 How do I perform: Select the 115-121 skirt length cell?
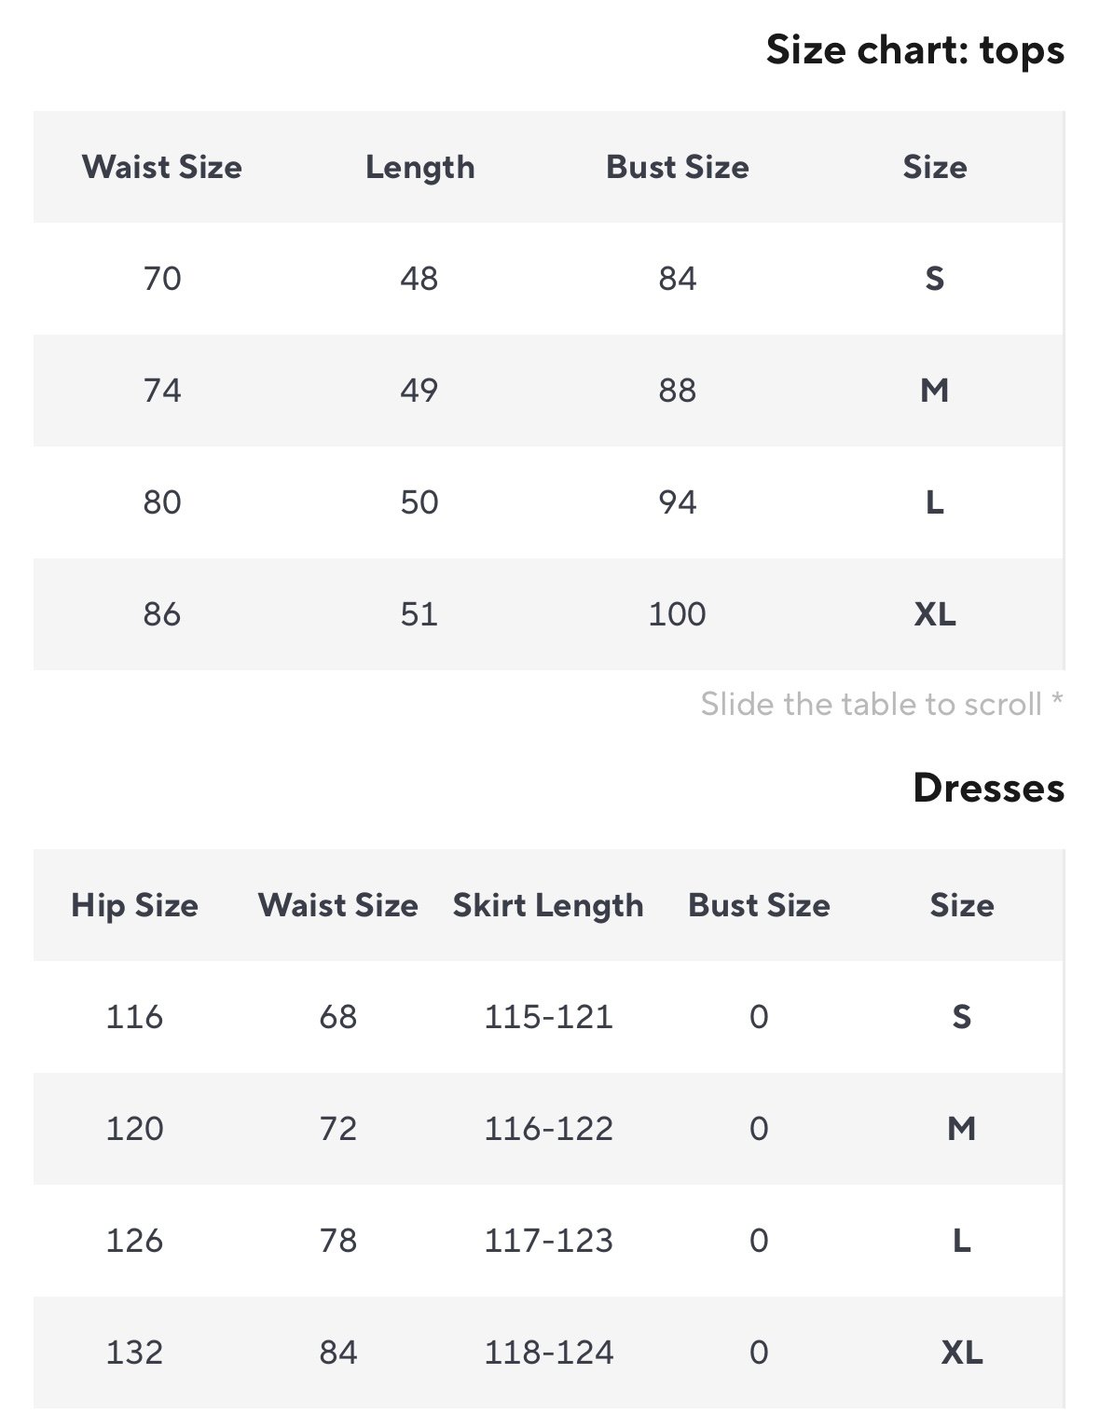point(548,1017)
